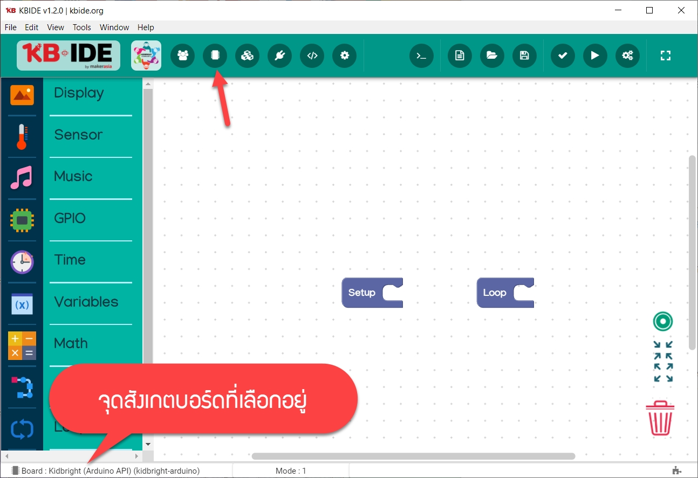Viewport: 698px width, 478px height.
Task: Open the source code view icon
Action: click(x=312, y=56)
